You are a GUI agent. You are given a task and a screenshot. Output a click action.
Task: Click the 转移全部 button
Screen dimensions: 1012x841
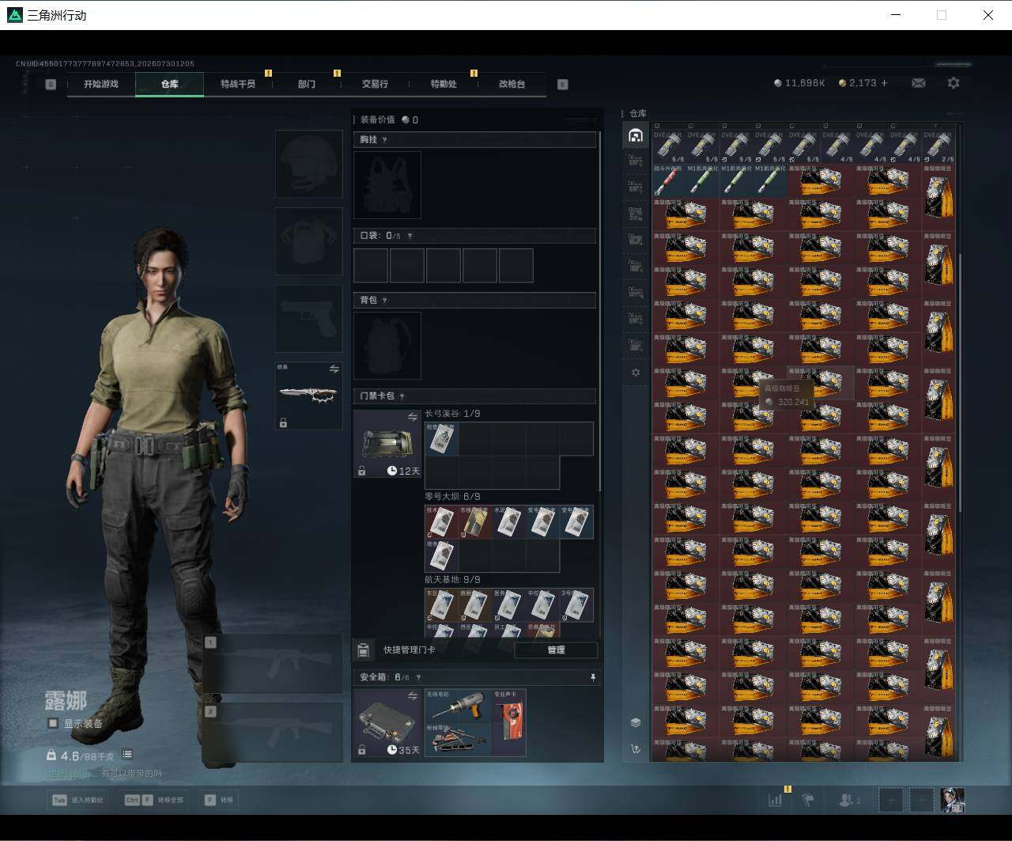155,800
